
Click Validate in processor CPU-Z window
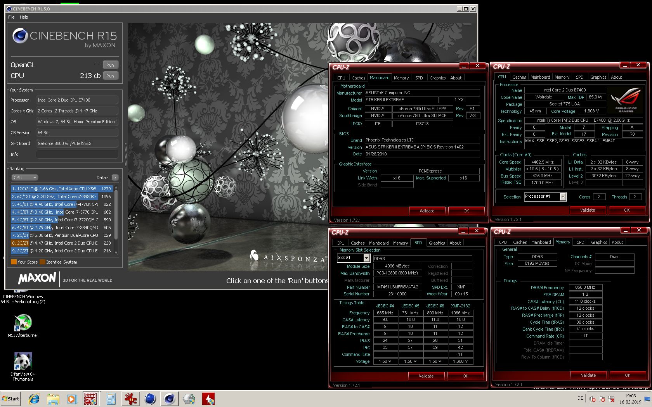tap(588, 210)
